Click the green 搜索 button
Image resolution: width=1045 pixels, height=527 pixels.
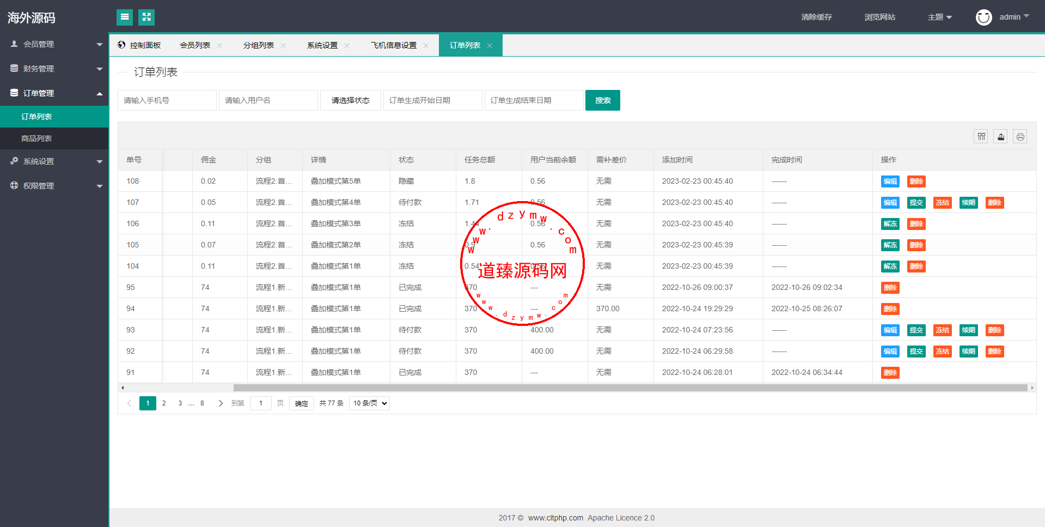click(x=603, y=100)
